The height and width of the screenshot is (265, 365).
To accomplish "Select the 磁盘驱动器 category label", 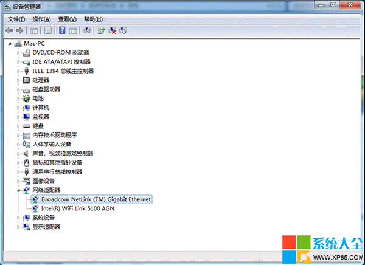I will 46,89.
